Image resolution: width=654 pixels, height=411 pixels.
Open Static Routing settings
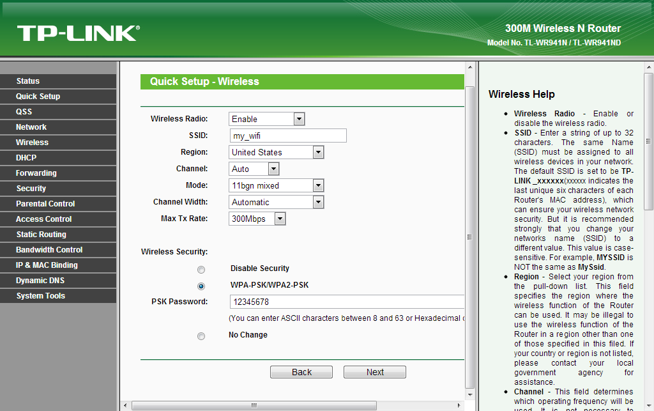click(x=58, y=235)
